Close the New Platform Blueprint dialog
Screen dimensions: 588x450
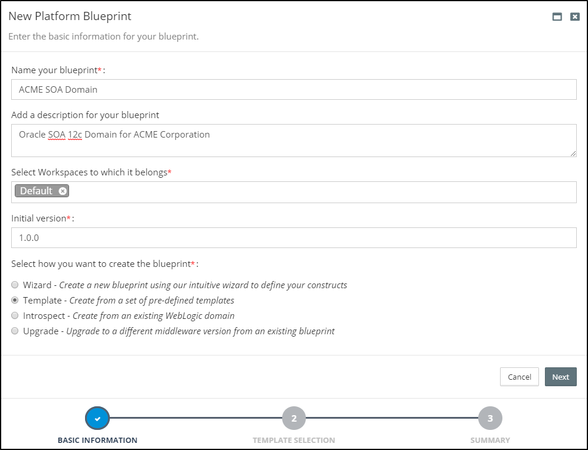tap(574, 17)
